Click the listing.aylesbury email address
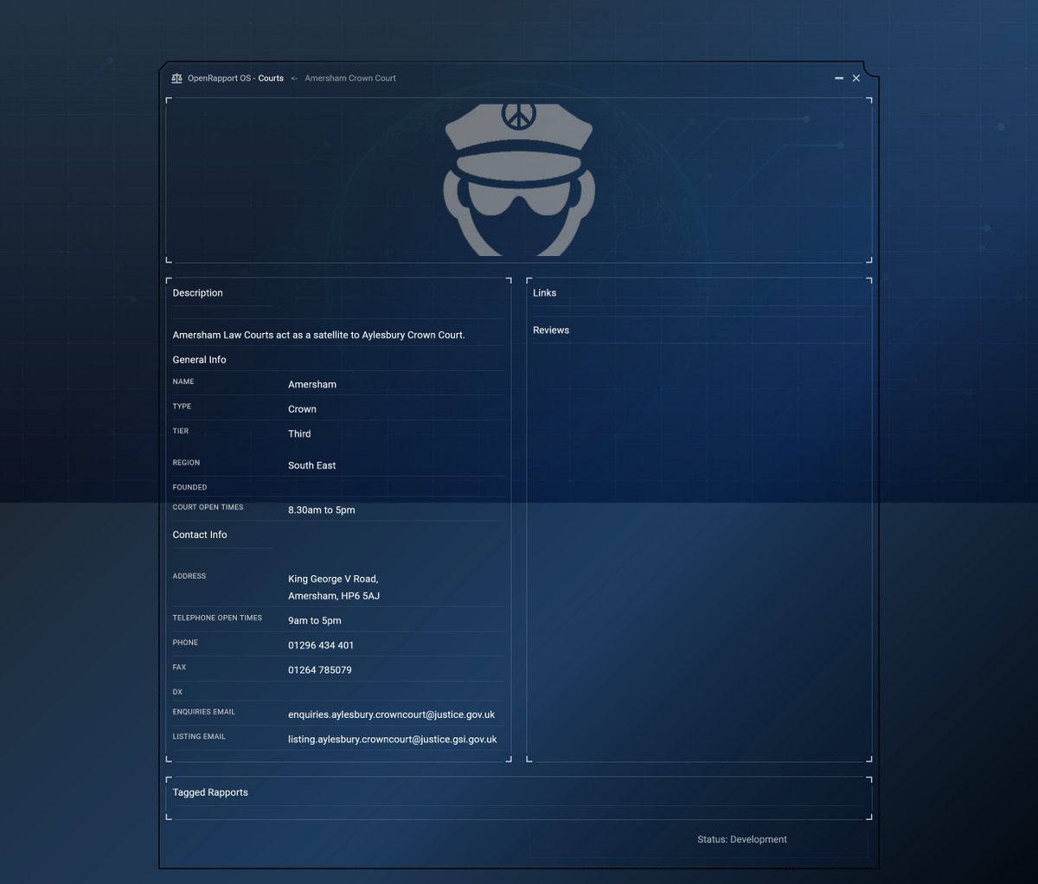Screen dimensions: 1038x884 coord(393,740)
